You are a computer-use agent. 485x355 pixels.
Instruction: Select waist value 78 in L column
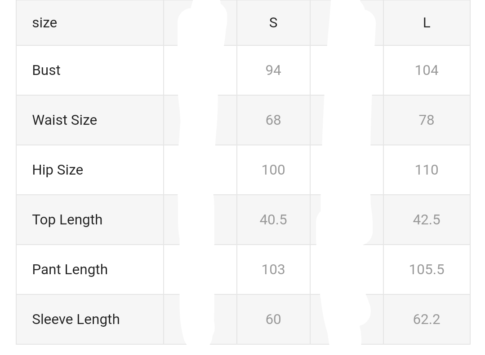tap(427, 120)
